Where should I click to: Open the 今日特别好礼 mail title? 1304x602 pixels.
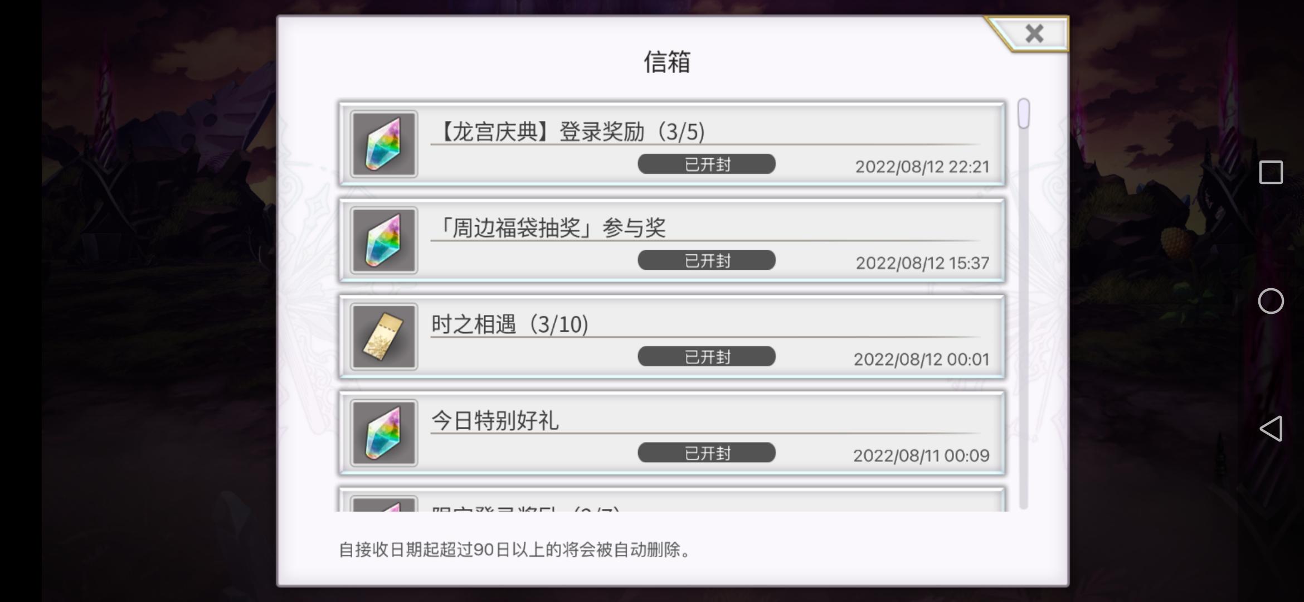[495, 420]
